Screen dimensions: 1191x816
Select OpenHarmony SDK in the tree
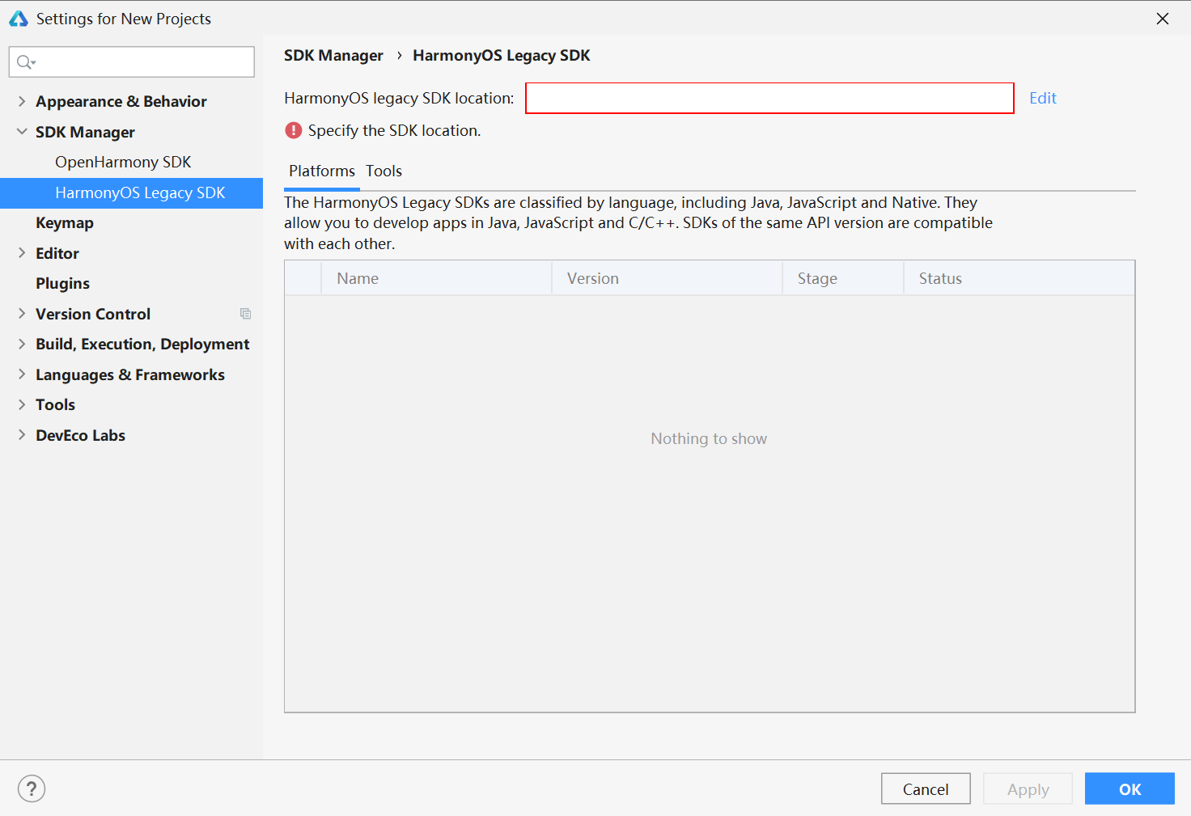pos(123,162)
